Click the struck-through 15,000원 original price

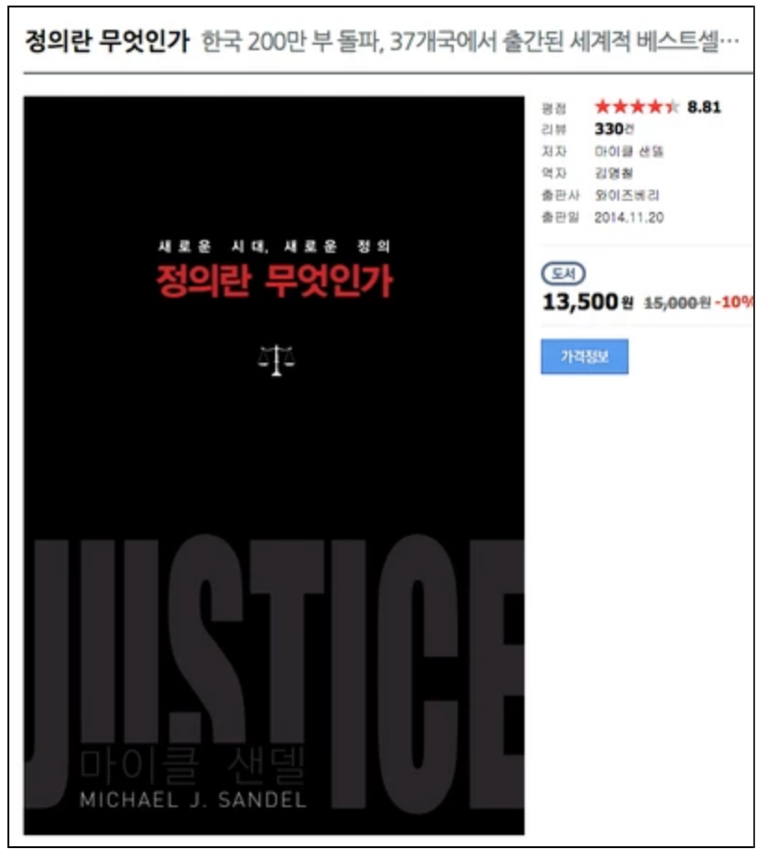click(677, 303)
